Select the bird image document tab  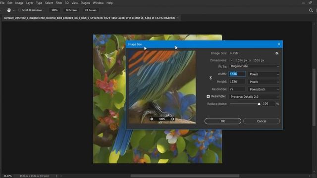tap(90, 18)
